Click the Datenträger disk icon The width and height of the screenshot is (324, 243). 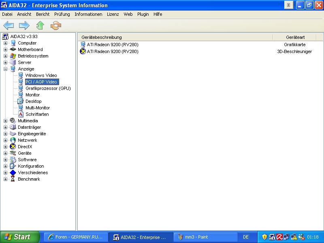[x=13, y=127]
